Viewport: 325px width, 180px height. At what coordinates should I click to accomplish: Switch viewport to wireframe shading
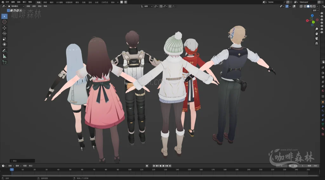305,6
